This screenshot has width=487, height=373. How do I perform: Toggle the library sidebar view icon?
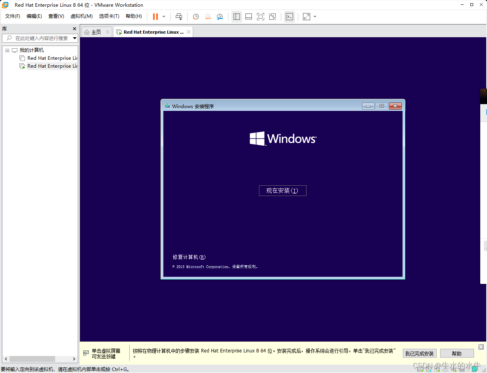point(237,17)
